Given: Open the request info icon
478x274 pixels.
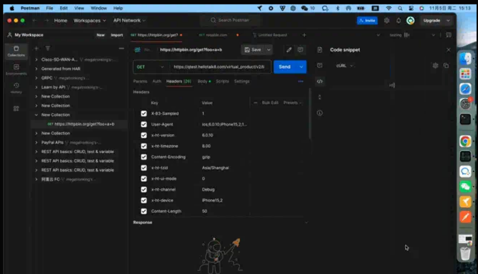Looking at the screenshot, I should point(319,113).
